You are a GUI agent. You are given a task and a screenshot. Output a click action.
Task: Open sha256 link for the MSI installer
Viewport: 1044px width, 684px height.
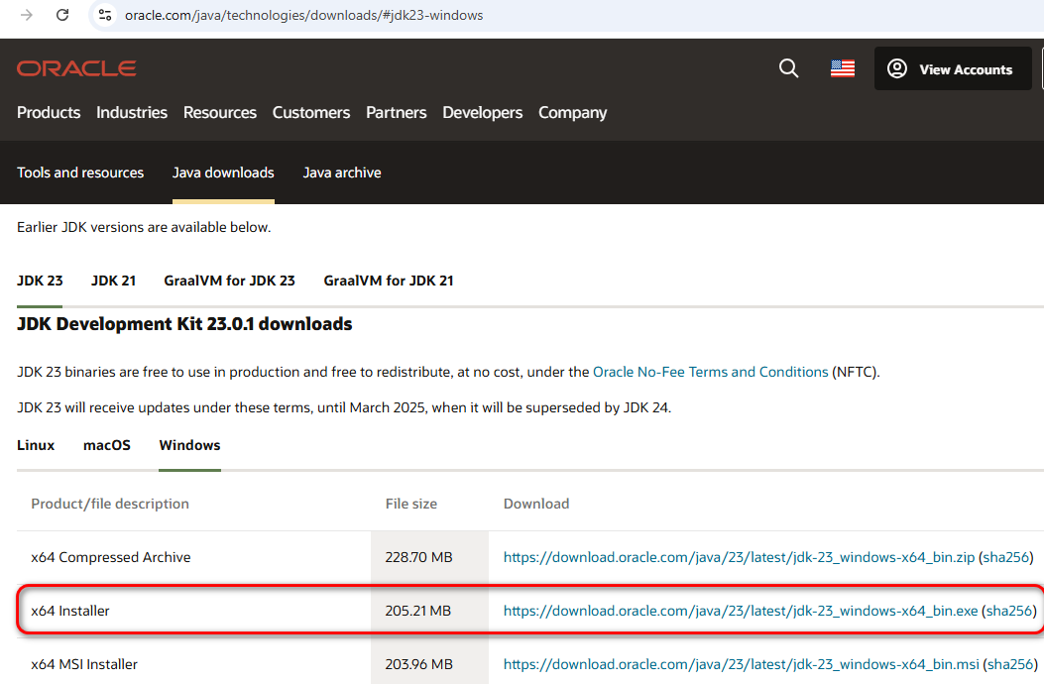click(1010, 664)
